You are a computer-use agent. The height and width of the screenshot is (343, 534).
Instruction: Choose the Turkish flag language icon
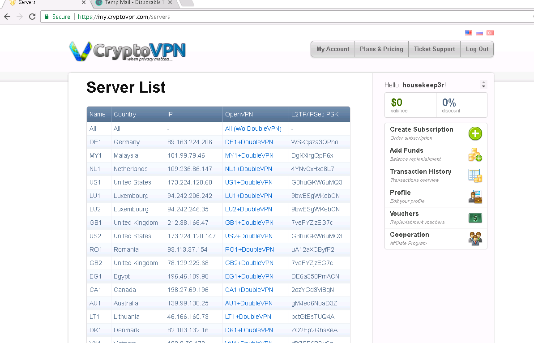click(490, 33)
